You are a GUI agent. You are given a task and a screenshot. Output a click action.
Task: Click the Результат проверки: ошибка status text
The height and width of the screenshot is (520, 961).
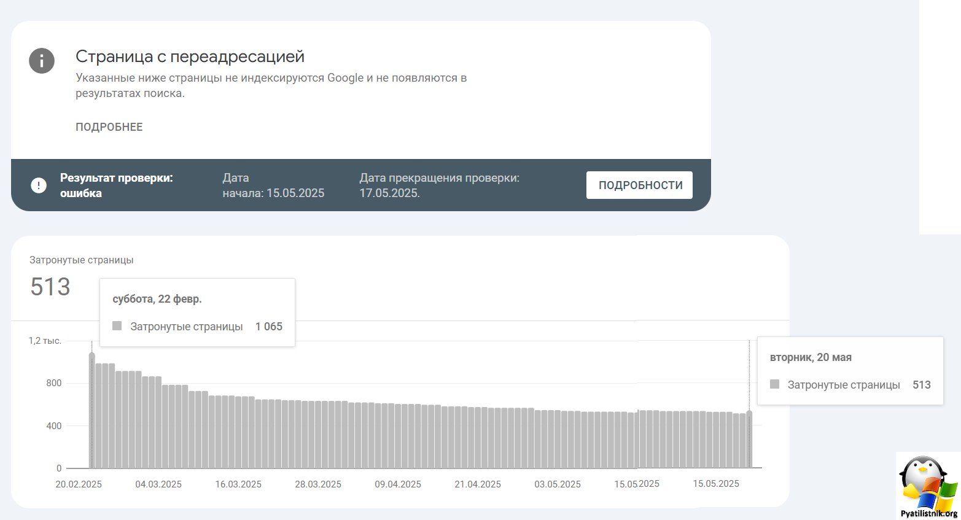pyautogui.click(x=117, y=185)
